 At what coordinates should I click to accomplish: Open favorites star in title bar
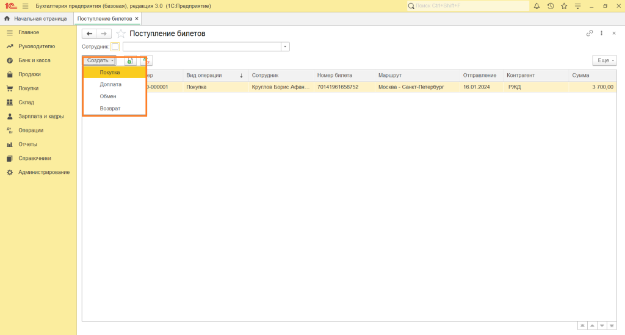(564, 6)
